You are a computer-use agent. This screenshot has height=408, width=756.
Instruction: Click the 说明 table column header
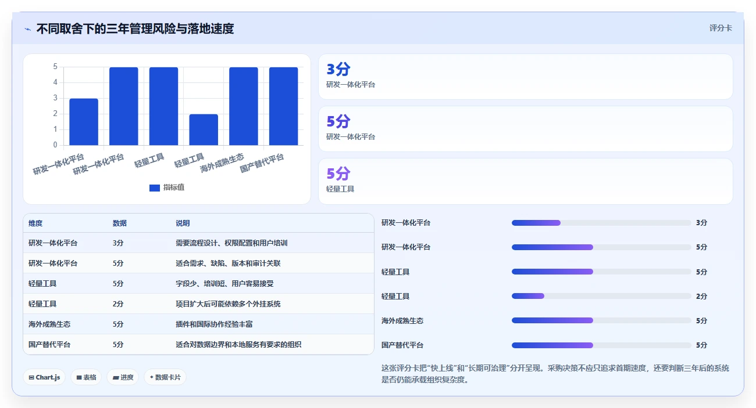183,223
